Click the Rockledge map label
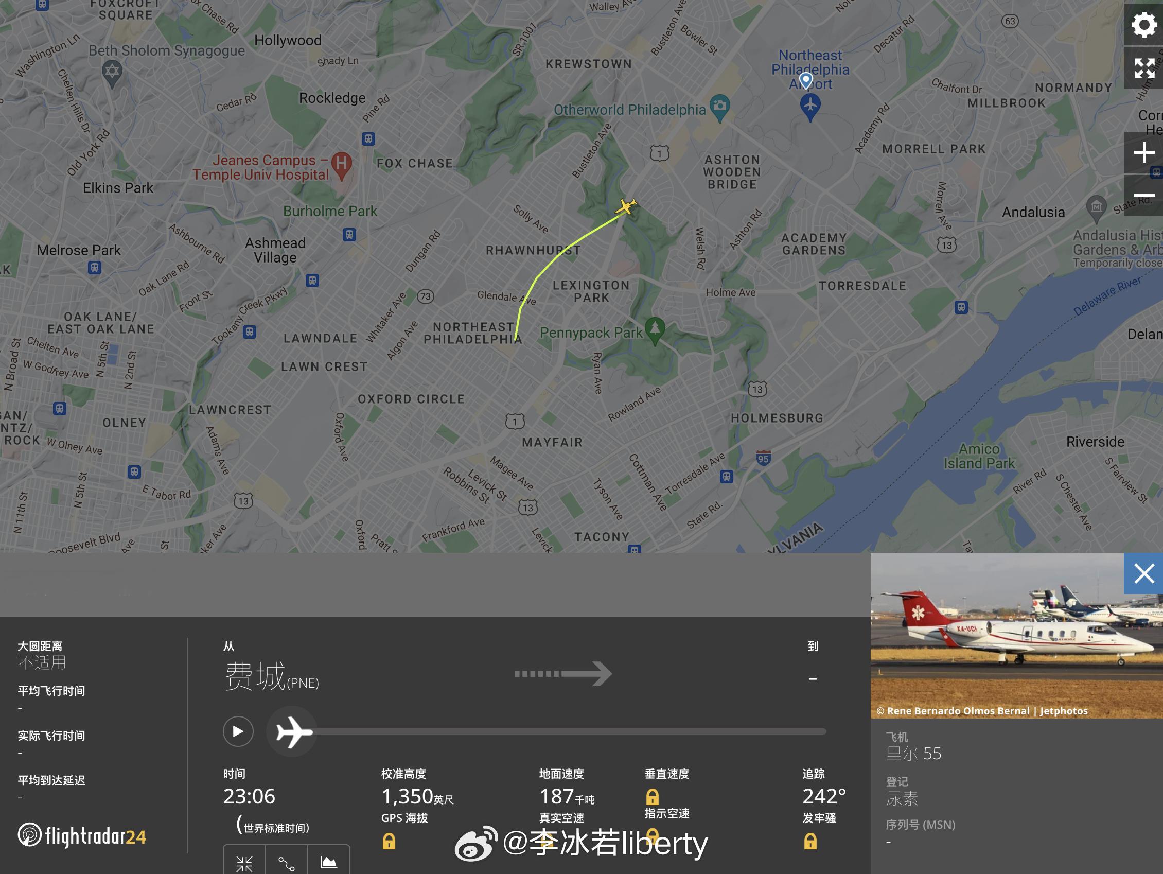 pyautogui.click(x=332, y=98)
